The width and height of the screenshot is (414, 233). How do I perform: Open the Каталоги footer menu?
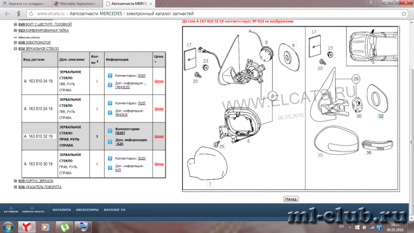click(x=61, y=210)
